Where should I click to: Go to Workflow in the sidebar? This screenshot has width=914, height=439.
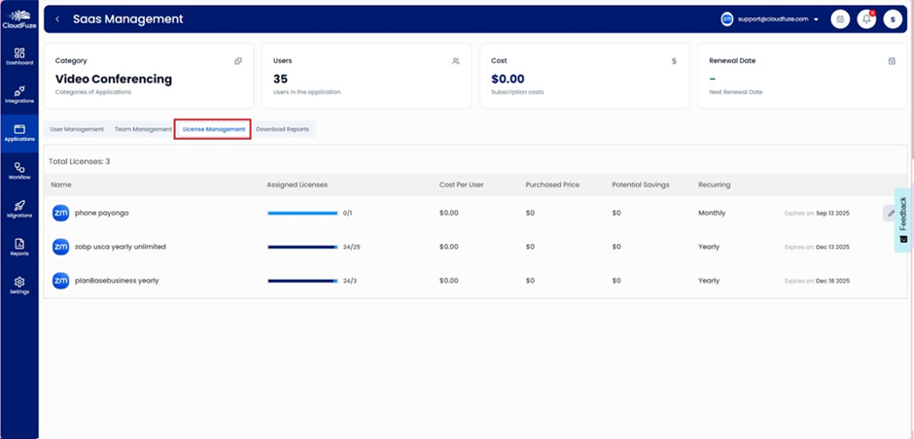pyautogui.click(x=19, y=171)
